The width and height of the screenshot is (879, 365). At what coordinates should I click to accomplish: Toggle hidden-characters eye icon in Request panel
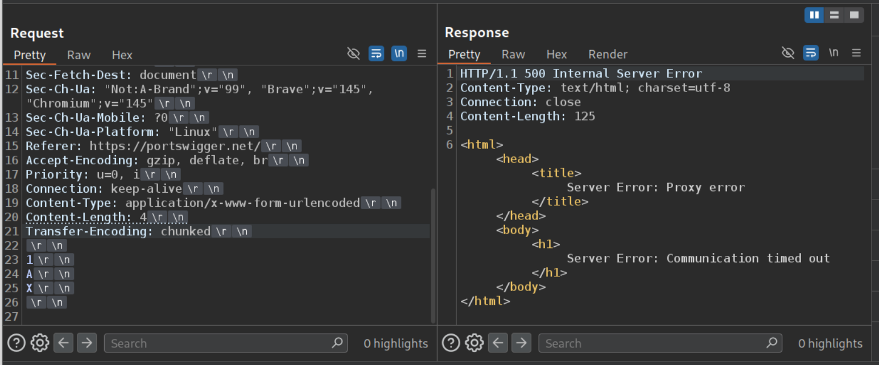353,53
